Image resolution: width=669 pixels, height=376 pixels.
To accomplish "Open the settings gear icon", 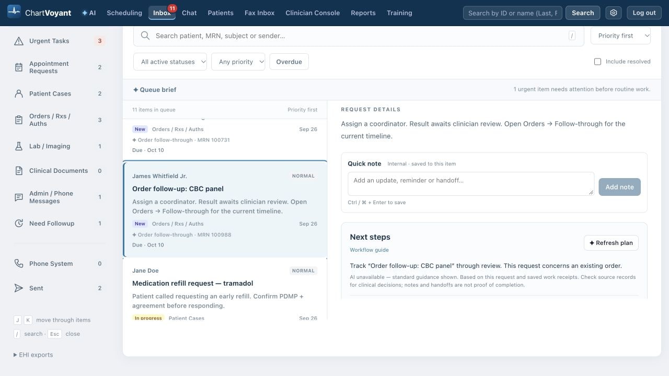I will point(614,13).
